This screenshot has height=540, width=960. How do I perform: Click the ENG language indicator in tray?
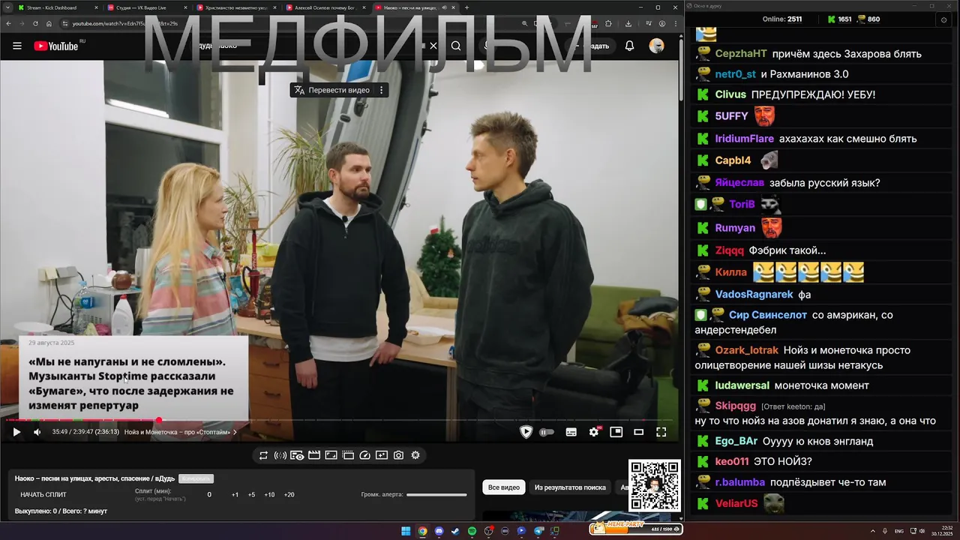(899, 531)
